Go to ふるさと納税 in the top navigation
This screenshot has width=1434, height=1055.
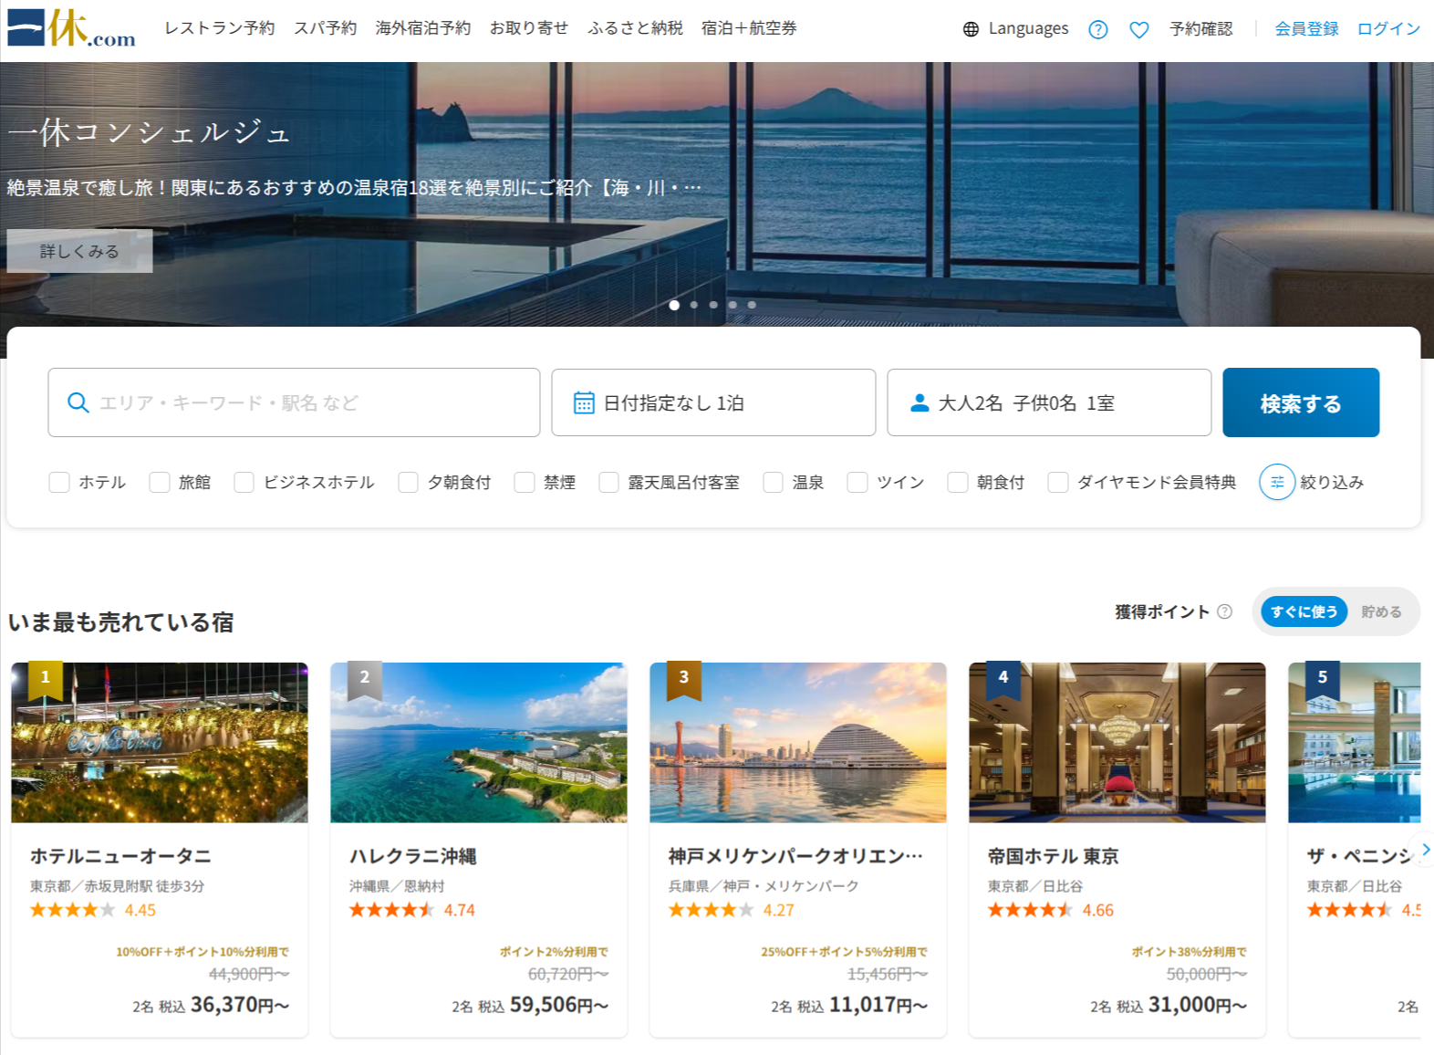pos(635,28)
